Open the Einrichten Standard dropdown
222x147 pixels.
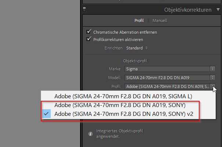tap(136, 48)
